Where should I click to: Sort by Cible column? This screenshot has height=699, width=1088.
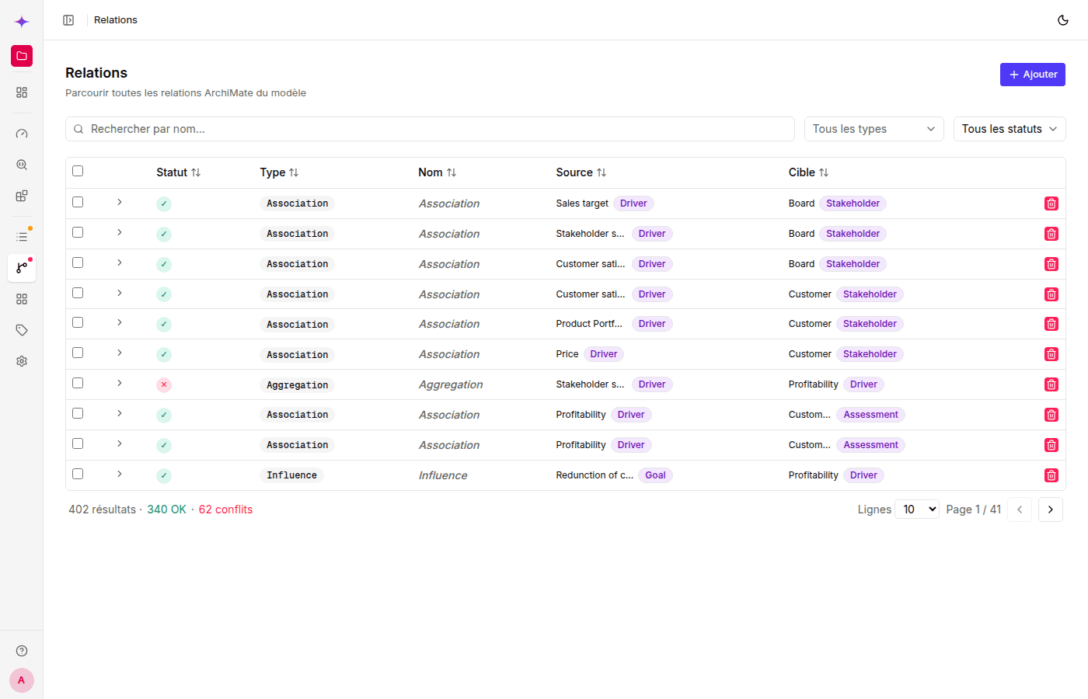tap(809, 172)
